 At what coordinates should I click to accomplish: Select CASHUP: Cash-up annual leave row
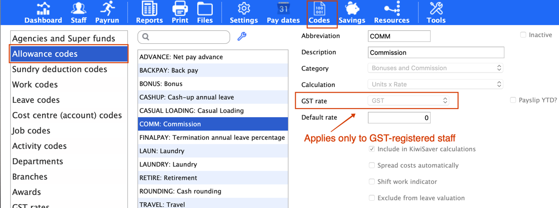pos(213,97)
